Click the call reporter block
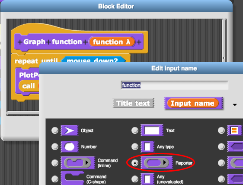Screen dimensions: 243x185 [29, 86]
